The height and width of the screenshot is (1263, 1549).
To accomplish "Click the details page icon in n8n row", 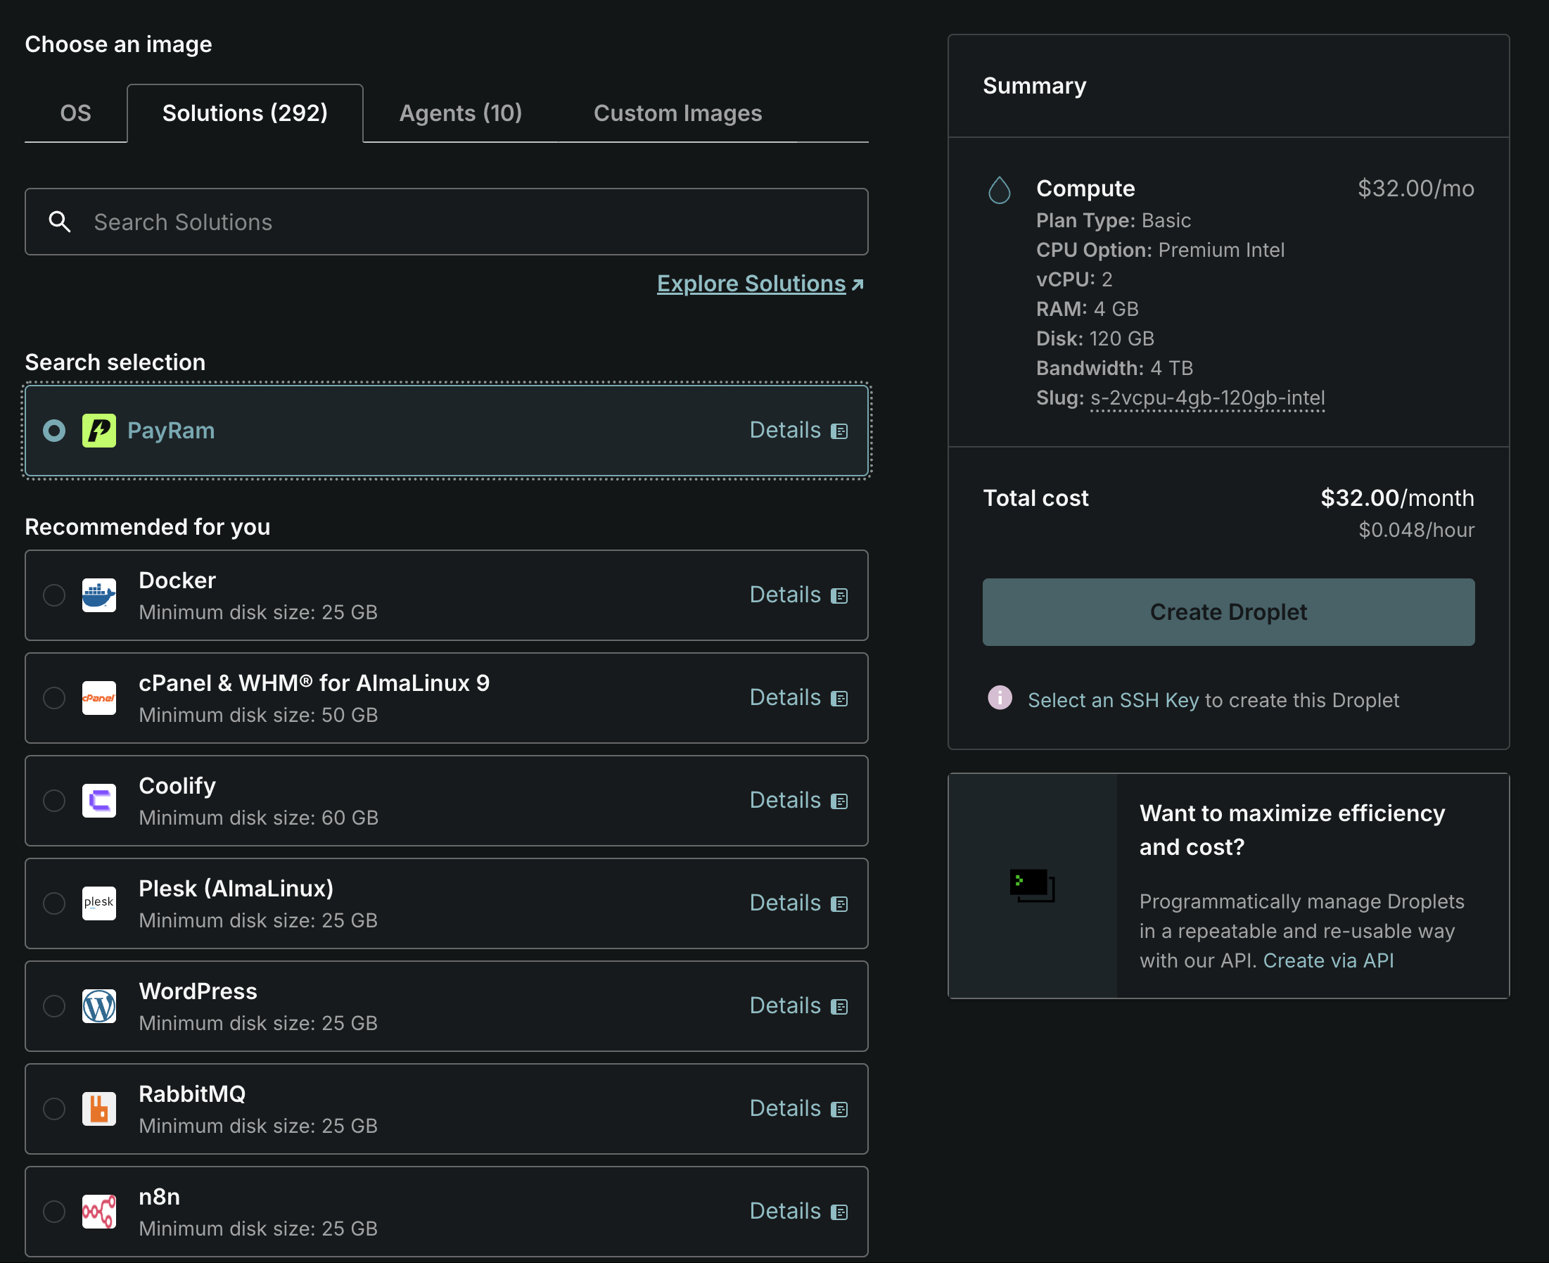I will (x=839, y=1212).
